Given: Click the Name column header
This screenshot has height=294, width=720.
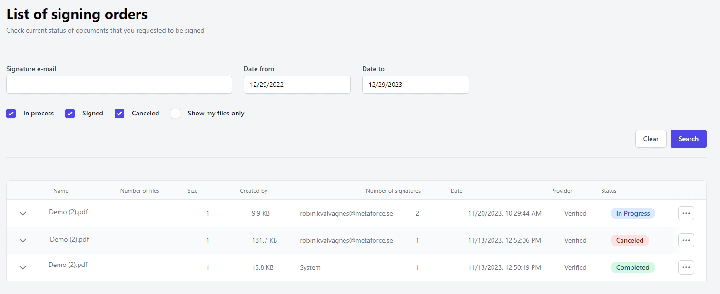Looking at the screenshot, I should [x=61, y=191].
